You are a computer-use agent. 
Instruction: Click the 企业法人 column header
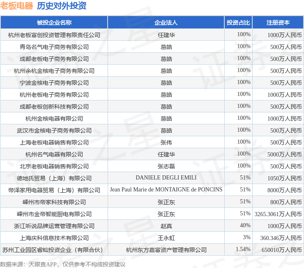pyautogui.click(x=166, y=23)
